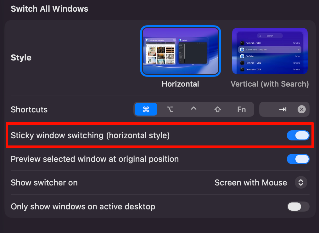319x233 pixels.
Task: Select the Shift modifier key
Action: tap(218, 109)
